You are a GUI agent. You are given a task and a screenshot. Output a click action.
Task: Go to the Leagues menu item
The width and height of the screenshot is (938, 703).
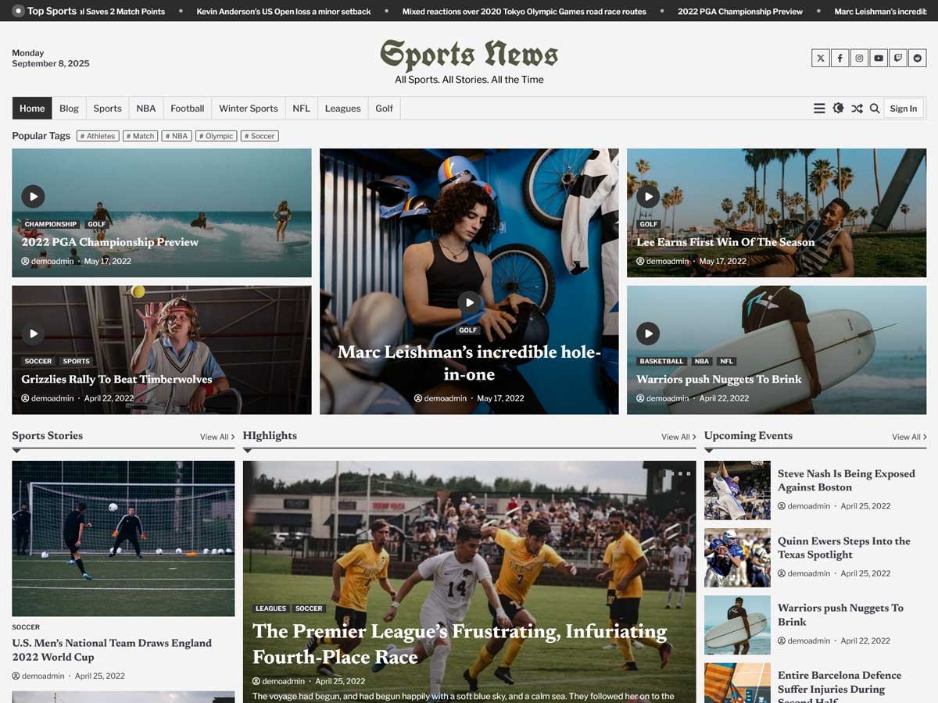pyautogui.click(x=342, y=109)
